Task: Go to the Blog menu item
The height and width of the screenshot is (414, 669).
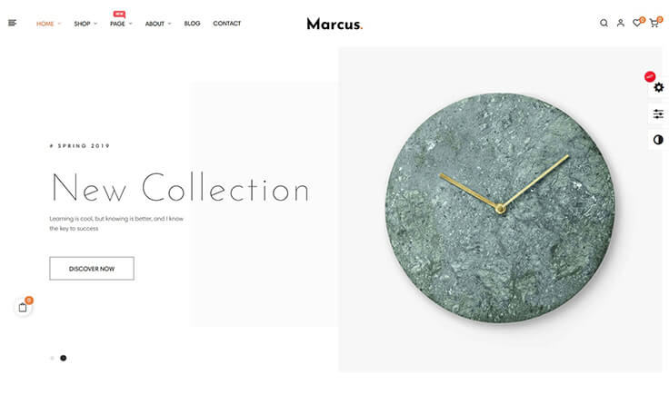Action: (192, 24)
